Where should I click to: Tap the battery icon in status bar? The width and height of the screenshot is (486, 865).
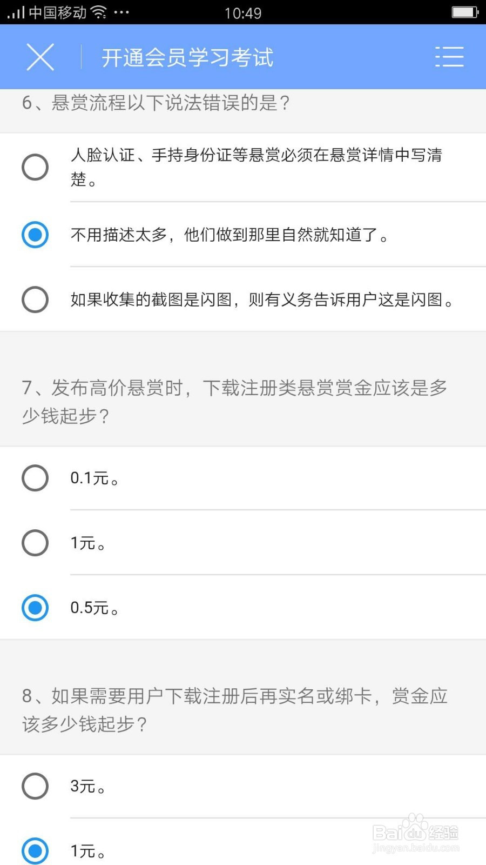465,12
